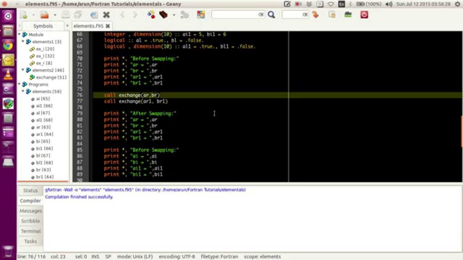Click the Reload file toolbar icon
This screenshot has width=463, height=260.
pos(94,15)
